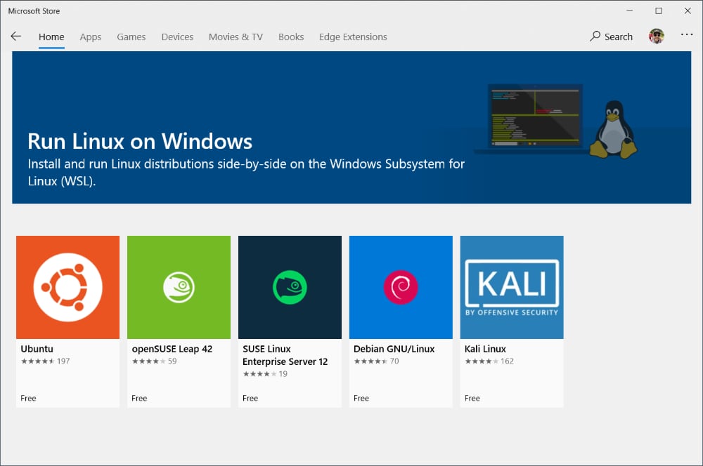Open the Search box
The width and height of the screenshot is (703, 466).
pos(611,36)
